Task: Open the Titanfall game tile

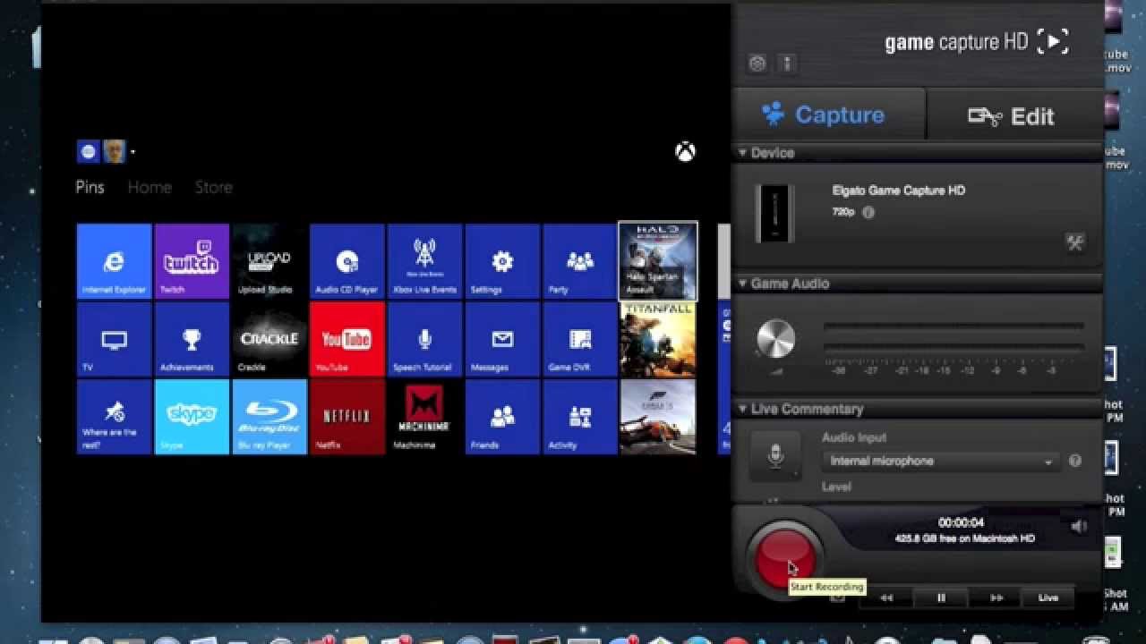Action: point(658,339)
